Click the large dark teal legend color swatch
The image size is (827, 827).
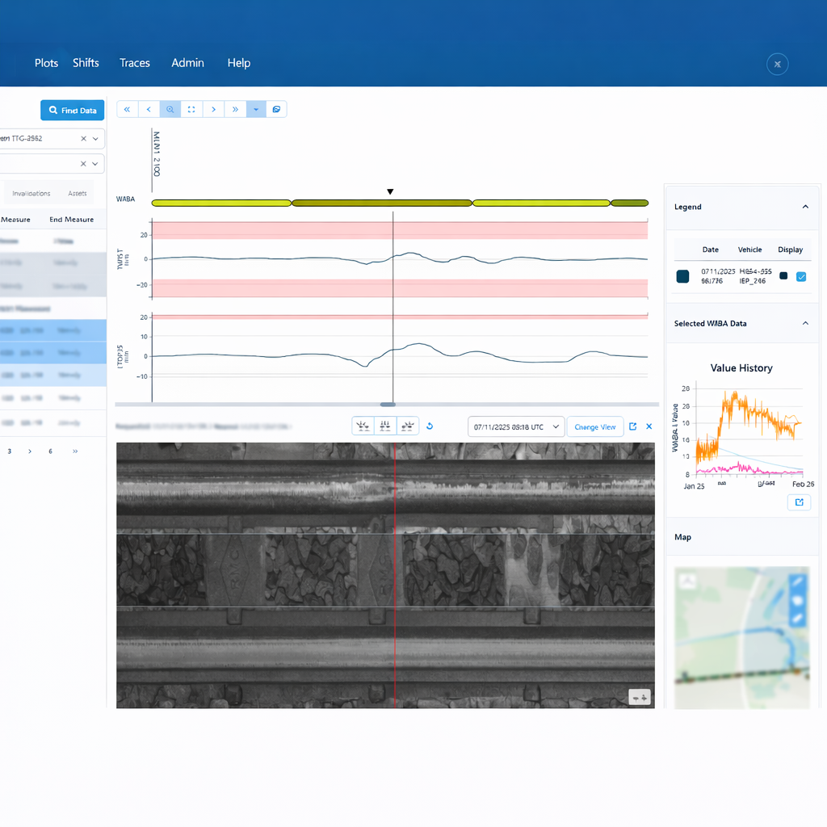pos(682,276)
